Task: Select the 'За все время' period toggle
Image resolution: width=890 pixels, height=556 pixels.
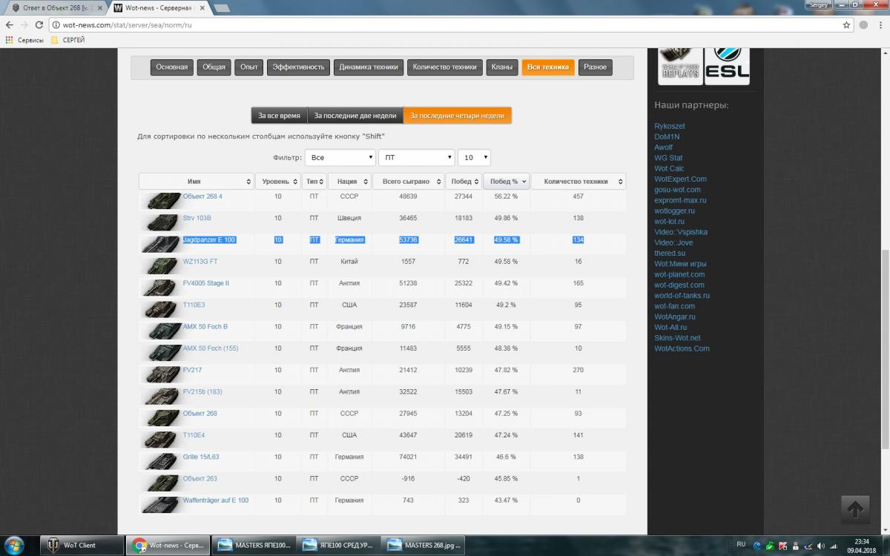Action: [279, 116]
